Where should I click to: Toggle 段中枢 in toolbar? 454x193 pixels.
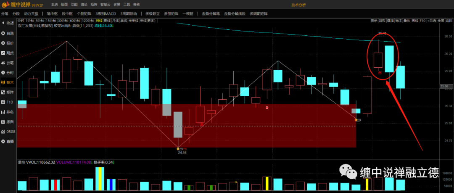(x=67, y=13)
